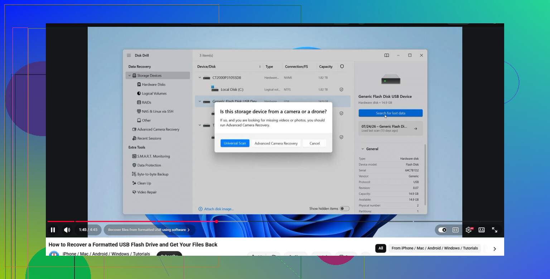Select the Local Disk (C:) row name
The image size is (550, 279).
(232, 90)
